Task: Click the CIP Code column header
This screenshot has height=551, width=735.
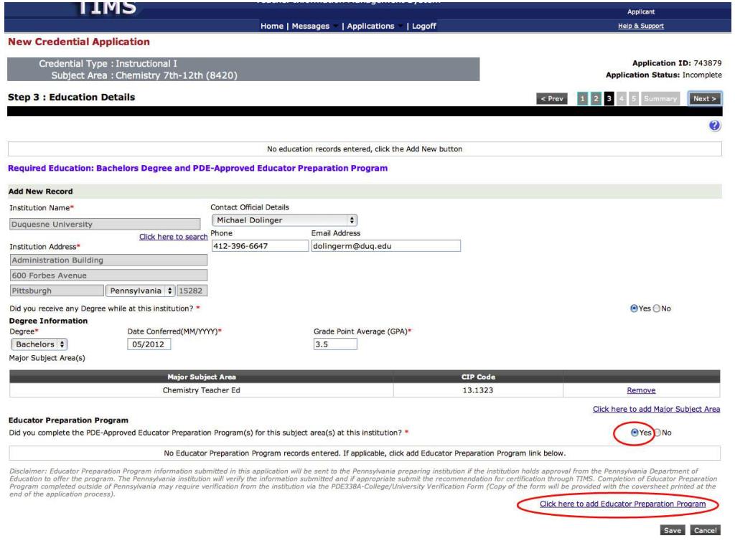Action: 478,377
